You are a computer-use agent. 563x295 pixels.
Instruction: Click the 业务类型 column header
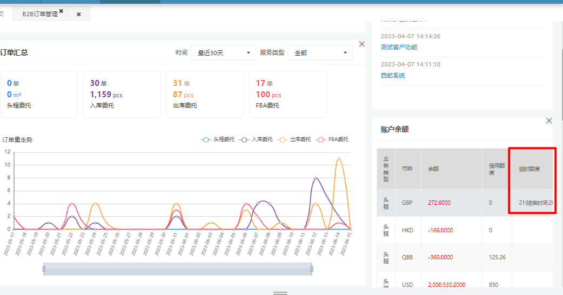tap(386, 169)
